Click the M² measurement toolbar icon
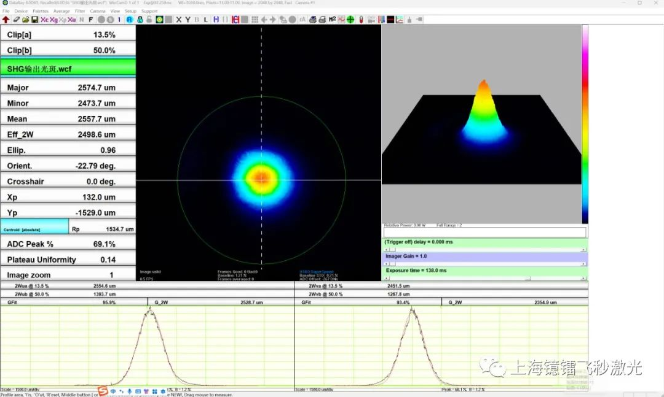This screenshot has width=664, height=397. point(332,20)
